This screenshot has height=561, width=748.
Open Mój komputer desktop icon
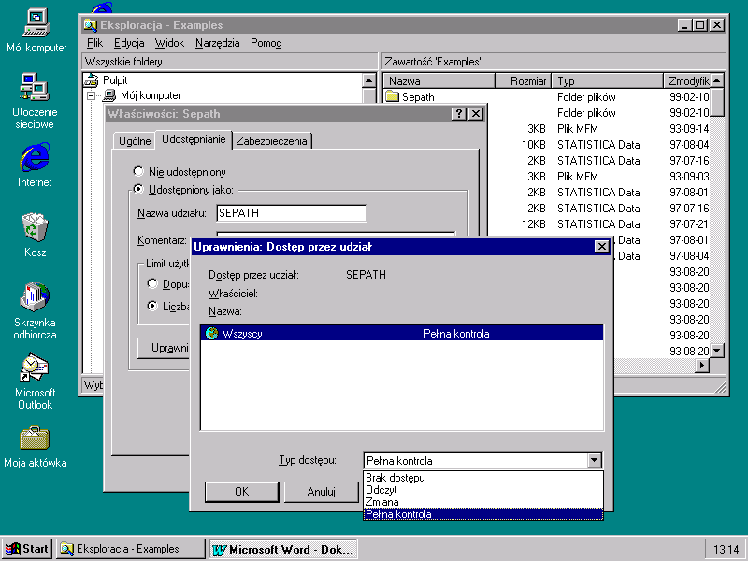coord(36,21)
